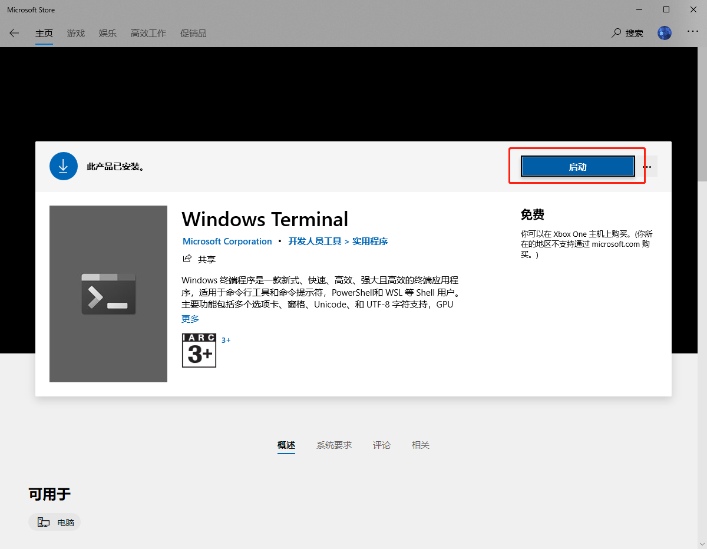Click the 实用程序 category link
707x549 pixels.
click(370, 241)
